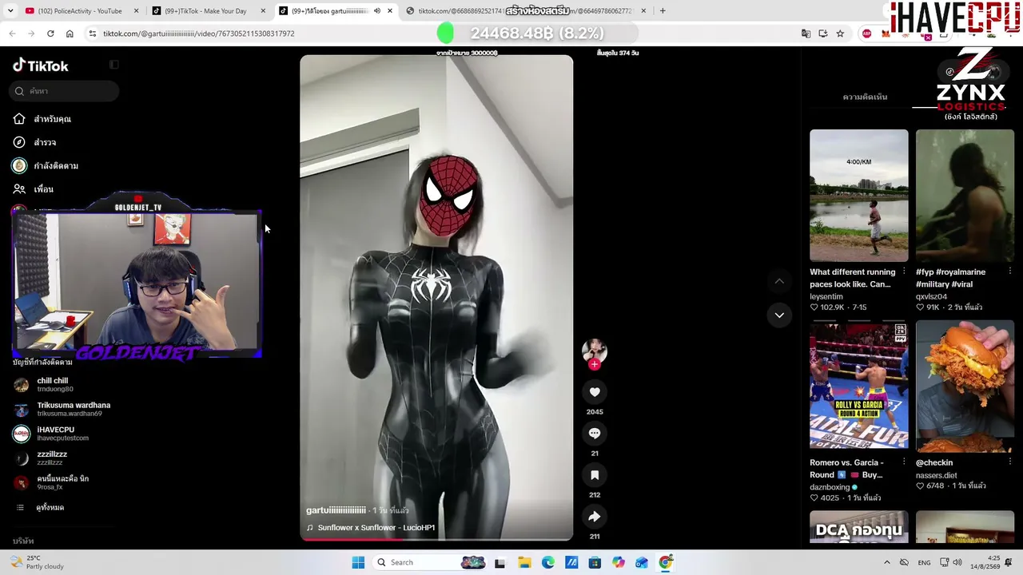1023x575 pixels.
Task: Bookmark this page with the star icon
Action: [x=840, y=34]
